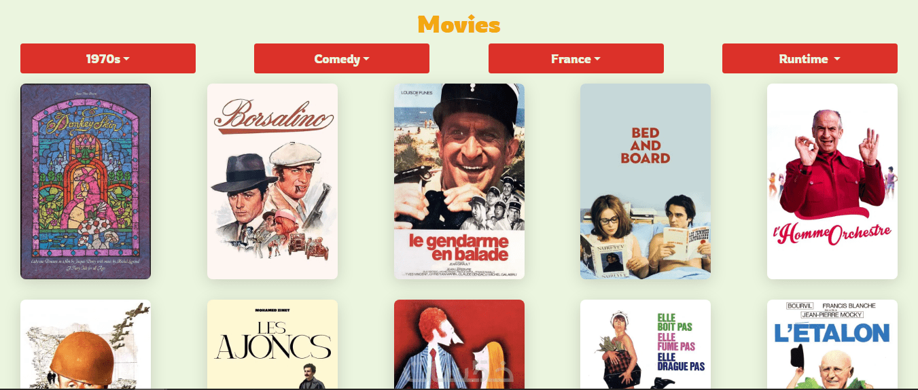
Task: Click Le Gendarme en Balade poster
Action: (459, 181)
